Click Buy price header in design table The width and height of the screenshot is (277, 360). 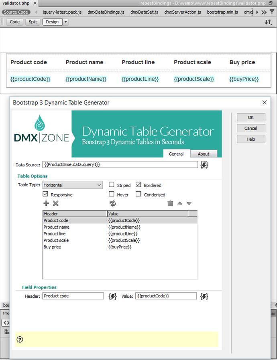(x=242, y=62)
